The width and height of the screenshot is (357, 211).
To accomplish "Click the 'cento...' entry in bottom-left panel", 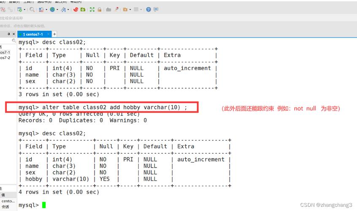I will 8,201.
